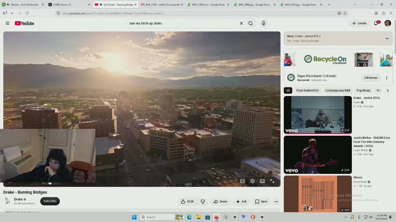Open the Windows Start menu

click(x=134, y=217)
